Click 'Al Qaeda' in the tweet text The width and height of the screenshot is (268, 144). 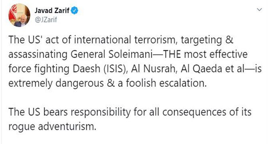point(201,69)
